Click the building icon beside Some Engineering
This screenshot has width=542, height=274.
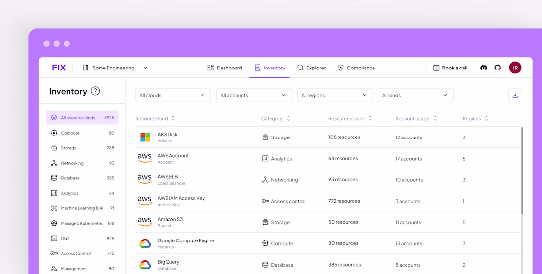85,68
